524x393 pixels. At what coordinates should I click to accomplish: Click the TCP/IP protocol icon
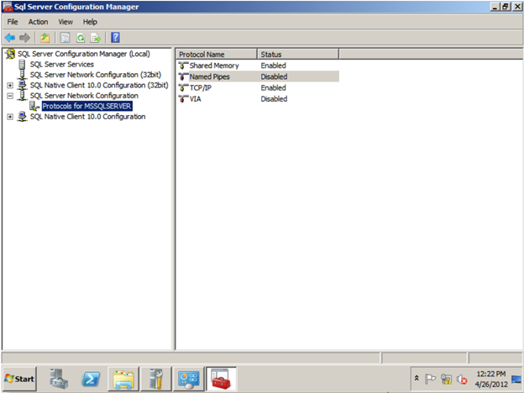click(183, 88)
